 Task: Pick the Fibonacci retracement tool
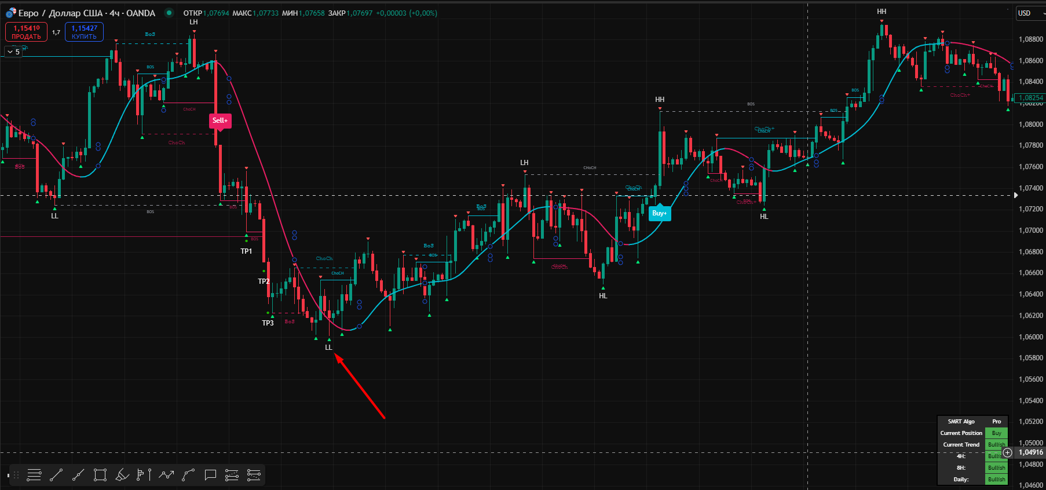coord(232,476)
